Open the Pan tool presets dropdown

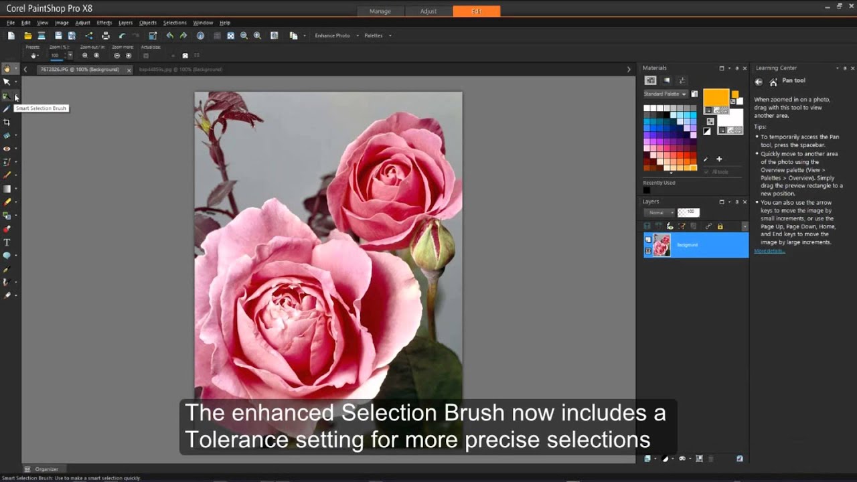click(x=34, y=56)
